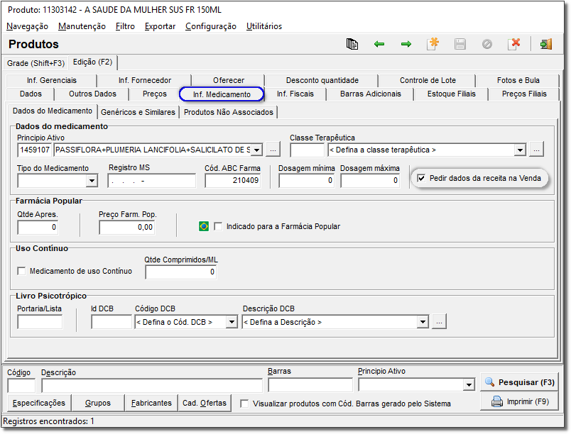Select the Inf. Medicamento tab
Viewport: 571px width, 434px height.
point(222,94)
